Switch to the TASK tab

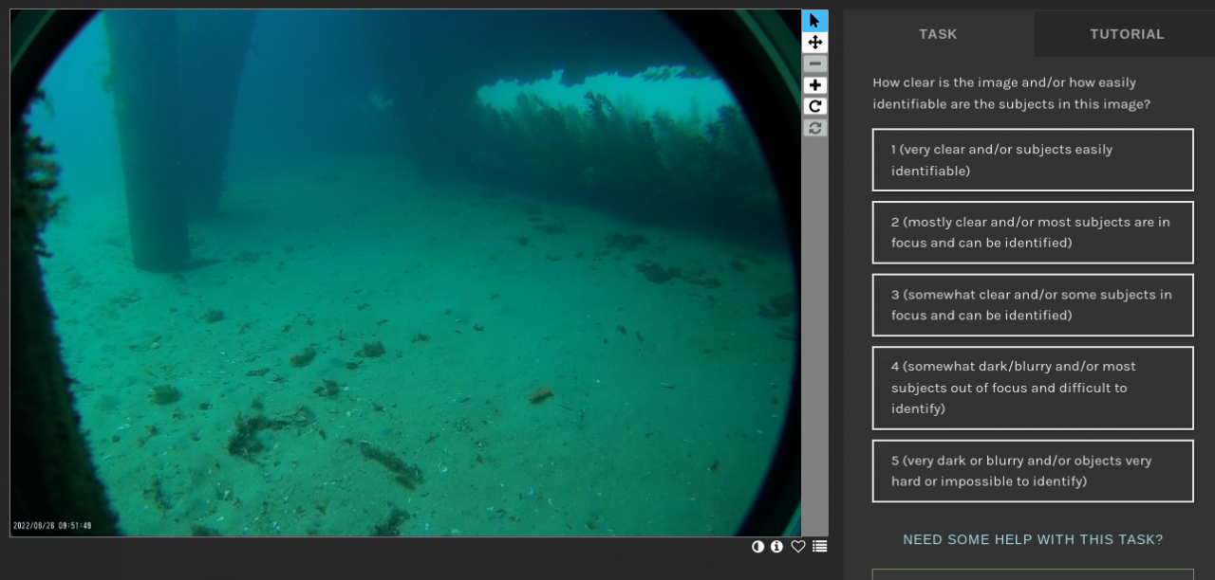point(938,34)
